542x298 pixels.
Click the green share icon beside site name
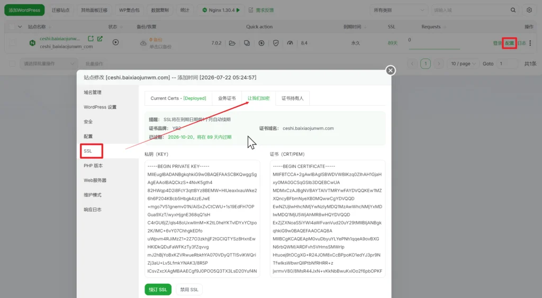point(91,39)
